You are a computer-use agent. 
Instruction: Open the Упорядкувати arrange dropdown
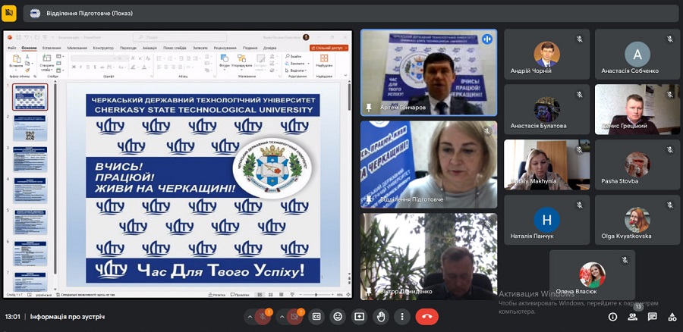click(x=242, y=61)
